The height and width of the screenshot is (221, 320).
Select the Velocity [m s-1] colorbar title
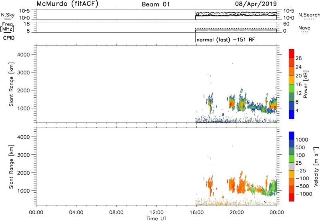tap(316, 166)
